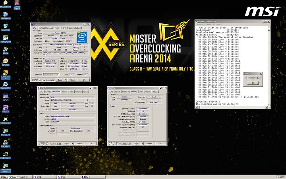Open the Graphics tab in the CPU-Z CPU window

click(71, 28)
